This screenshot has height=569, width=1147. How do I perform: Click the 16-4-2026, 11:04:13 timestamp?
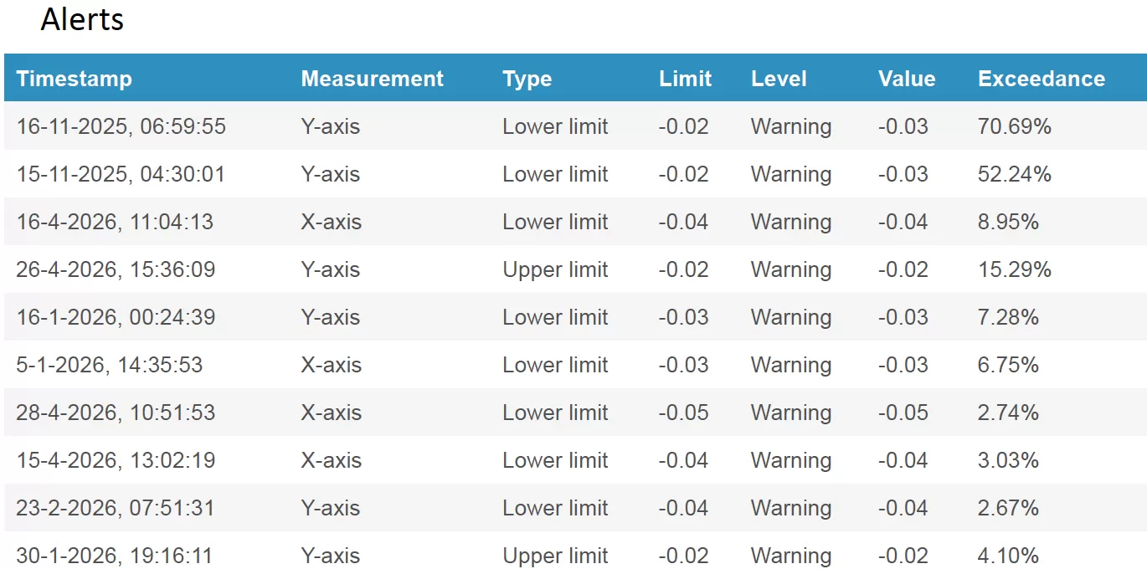click(115, 222)
